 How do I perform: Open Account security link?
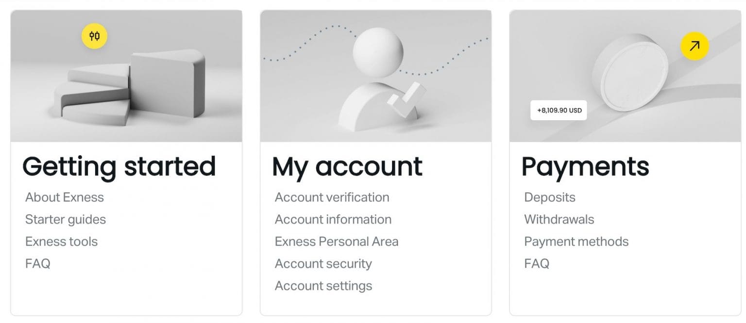[x=323, y=264]
